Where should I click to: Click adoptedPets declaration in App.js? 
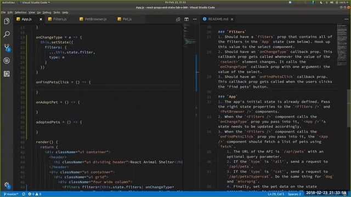(x=59, y=122)
